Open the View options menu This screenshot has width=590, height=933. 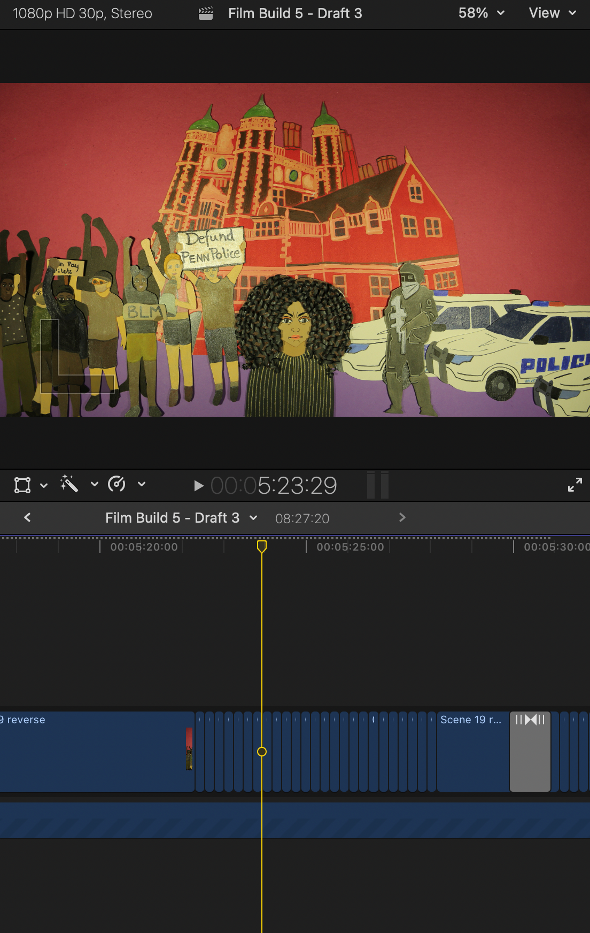[552, 13]
